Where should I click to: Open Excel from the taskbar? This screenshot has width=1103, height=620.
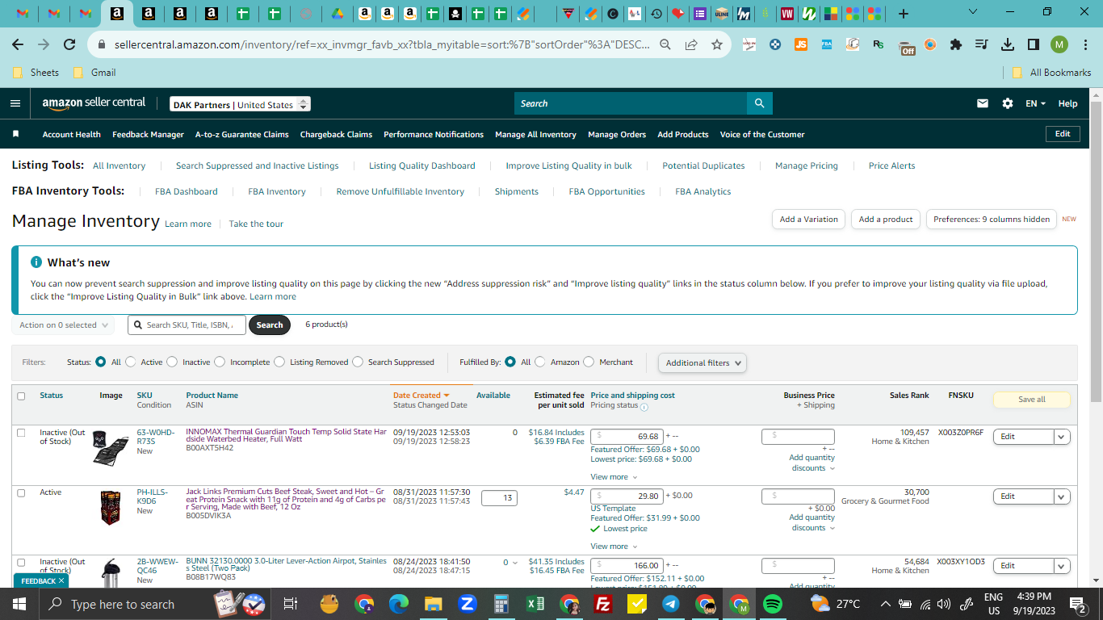pos(535,604)
